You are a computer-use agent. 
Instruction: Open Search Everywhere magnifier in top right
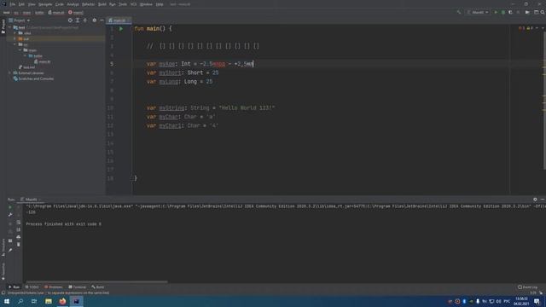pyautogui.click(x=543, y=12)
